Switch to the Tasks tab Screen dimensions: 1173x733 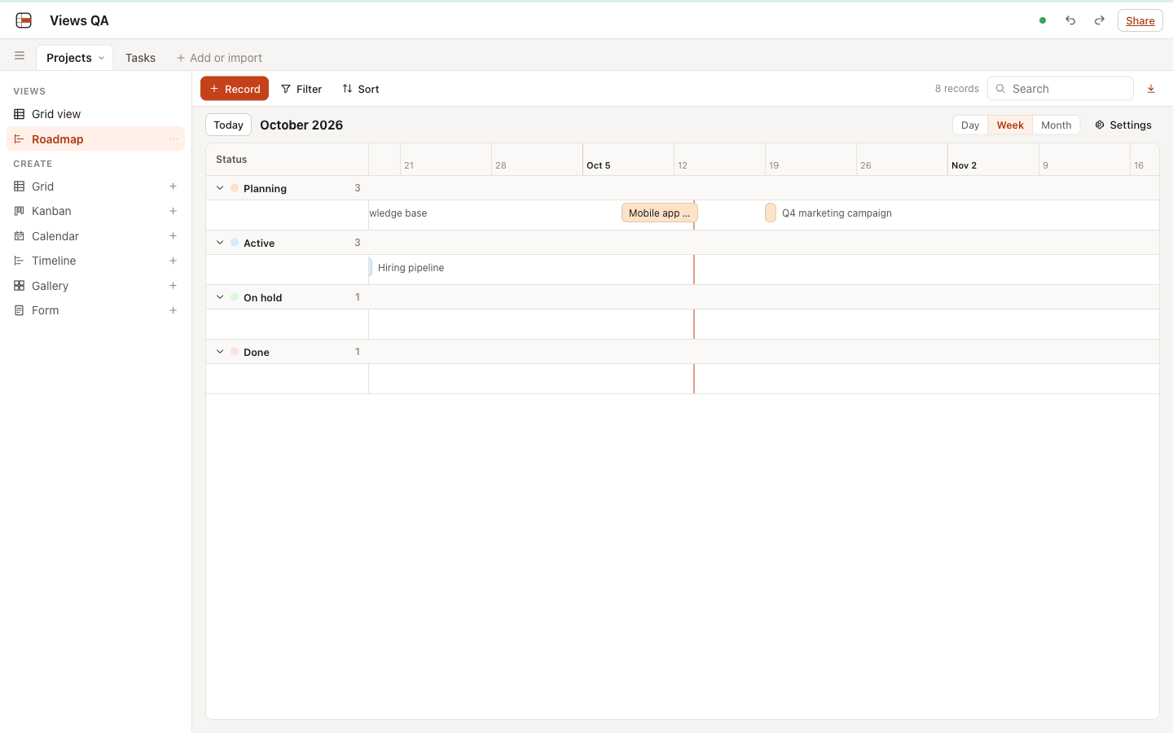pyautogui.click(x=140, y=58)
